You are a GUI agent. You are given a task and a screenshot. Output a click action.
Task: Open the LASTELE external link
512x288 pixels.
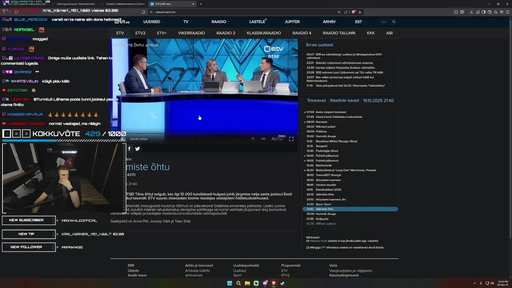(258, 22)
